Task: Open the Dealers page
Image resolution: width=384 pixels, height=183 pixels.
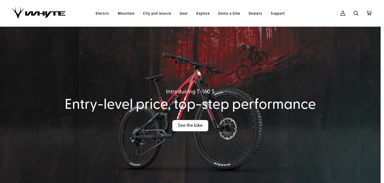Action: [255, 13]
